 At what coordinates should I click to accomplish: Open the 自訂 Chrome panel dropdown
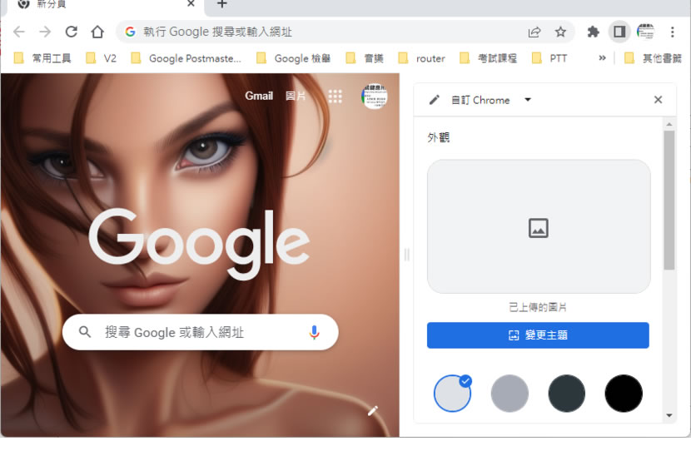tap(528, 100)
